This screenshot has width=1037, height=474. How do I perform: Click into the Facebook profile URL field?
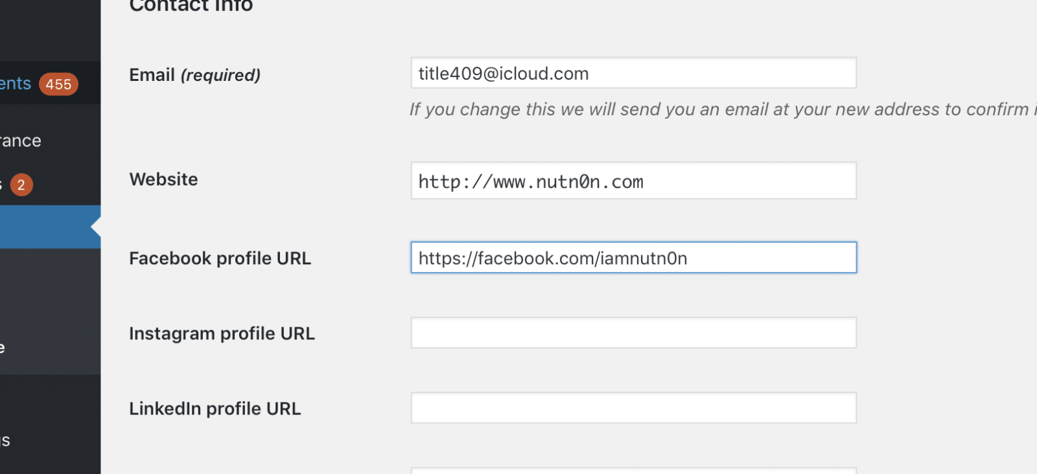coord(633,258)
